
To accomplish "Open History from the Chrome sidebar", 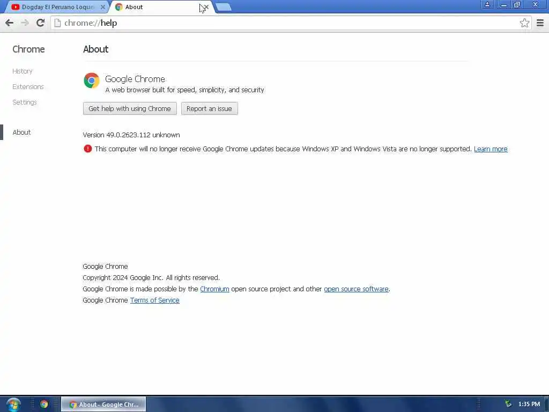I will (x=23, y=71).
